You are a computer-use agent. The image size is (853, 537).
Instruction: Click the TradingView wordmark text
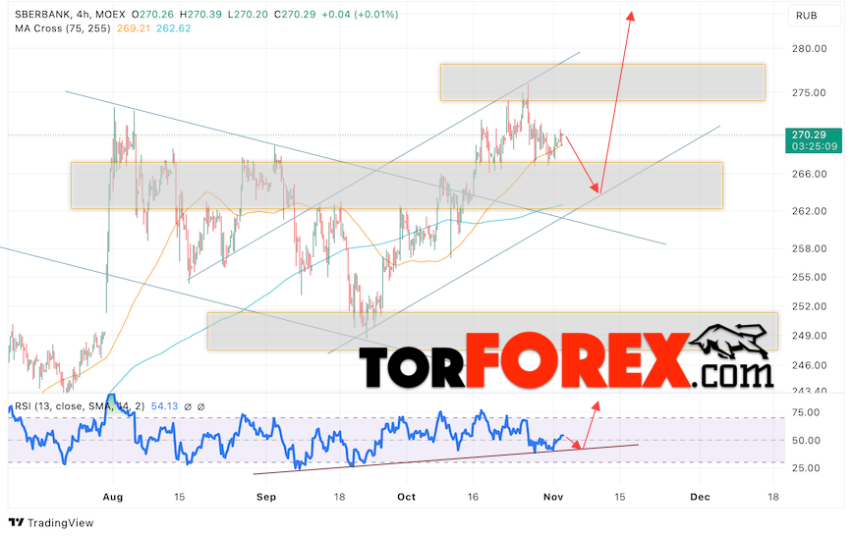coord(60,523)
